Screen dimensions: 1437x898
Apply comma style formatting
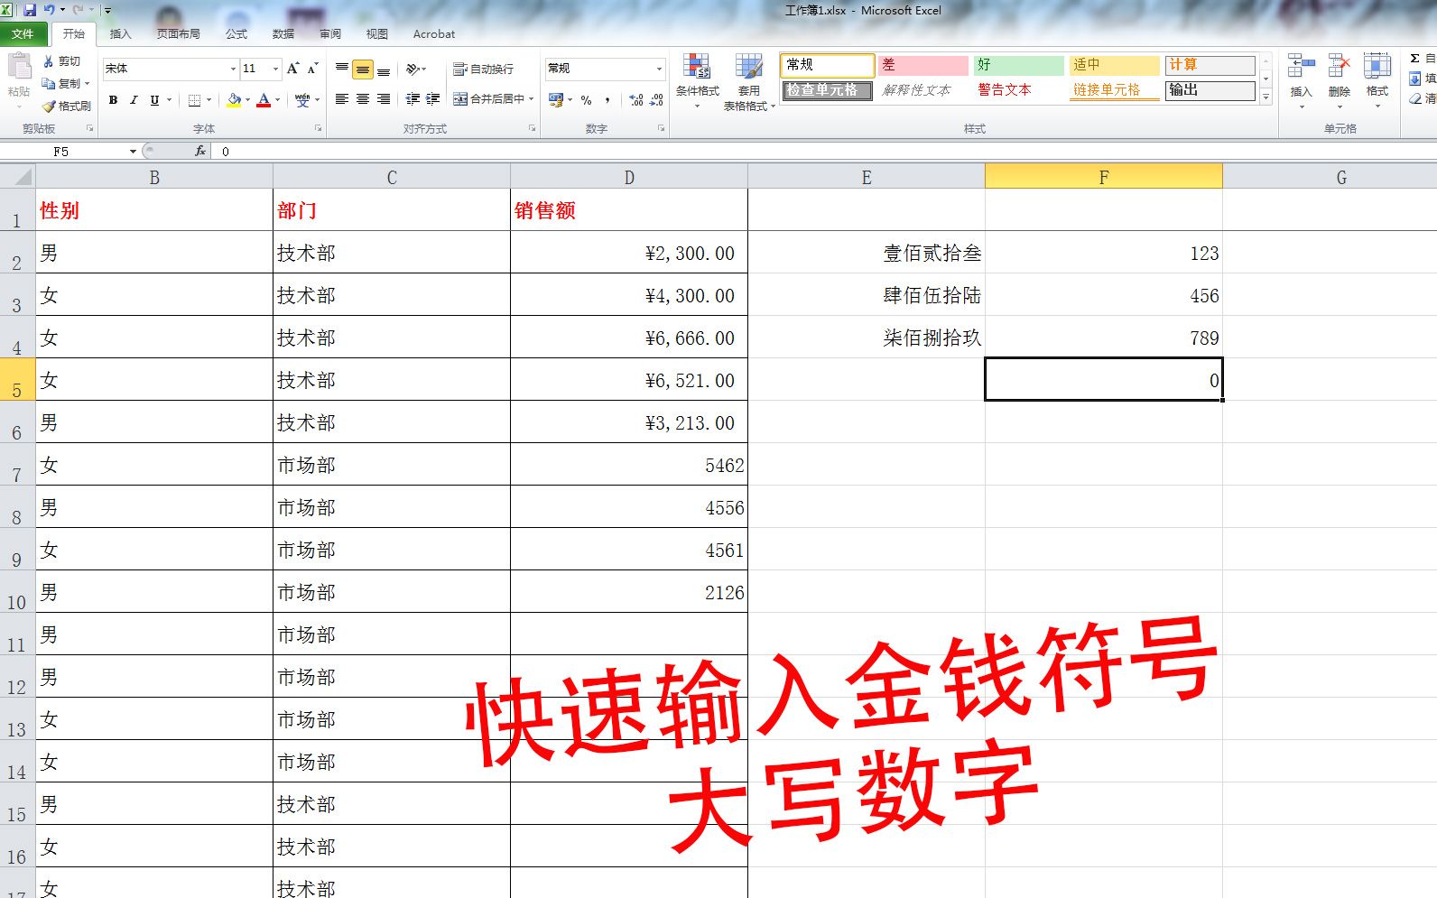point(607,100)
